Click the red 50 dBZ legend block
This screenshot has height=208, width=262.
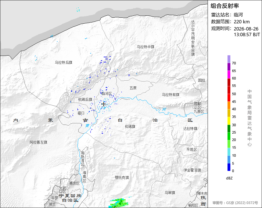pyautogui.click(x=229, y=90)
